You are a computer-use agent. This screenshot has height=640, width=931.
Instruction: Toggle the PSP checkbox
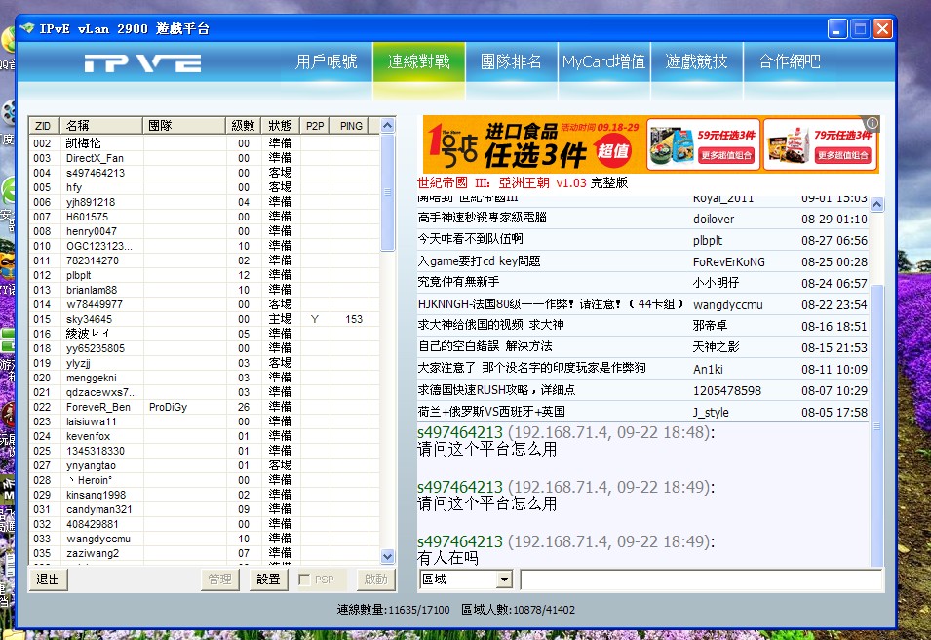pyautogui.click(x=305, y=580)
